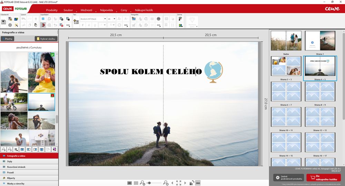The height and width of the screenshot is (186, 345).
Task: Open the thumbnail sorting grid dropdown
Action: click(16, 149)
